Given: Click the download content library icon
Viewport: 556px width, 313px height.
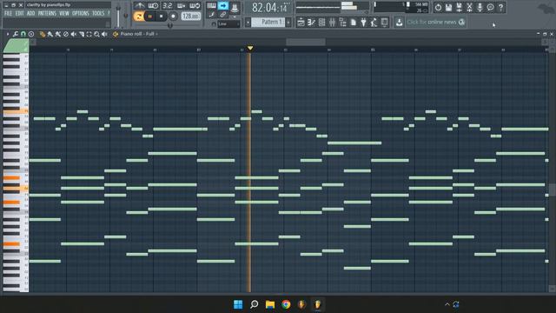Looking at the screenshot, I should pos(399,23).
